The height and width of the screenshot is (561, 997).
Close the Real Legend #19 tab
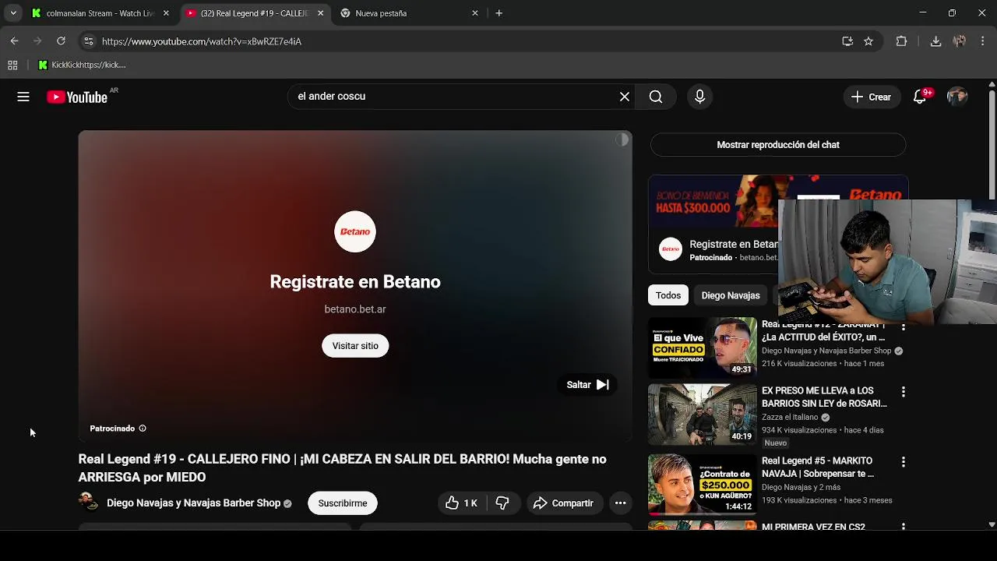click(321, 13)
